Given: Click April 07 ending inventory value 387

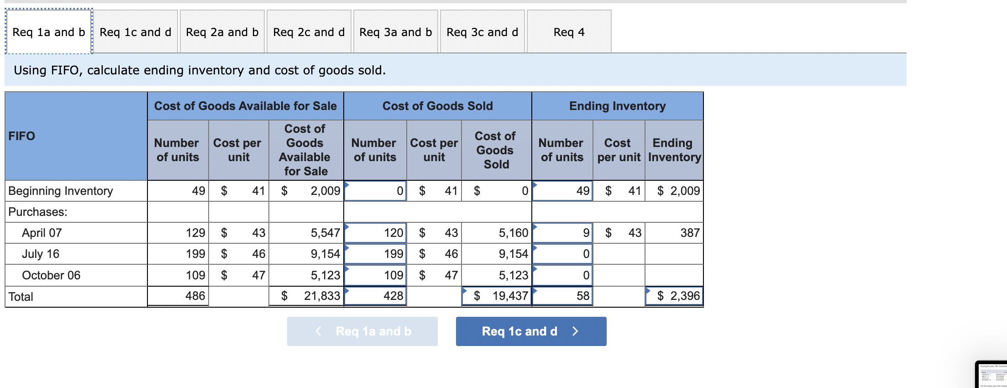Looking at the screenshot, I should point(690,233).
